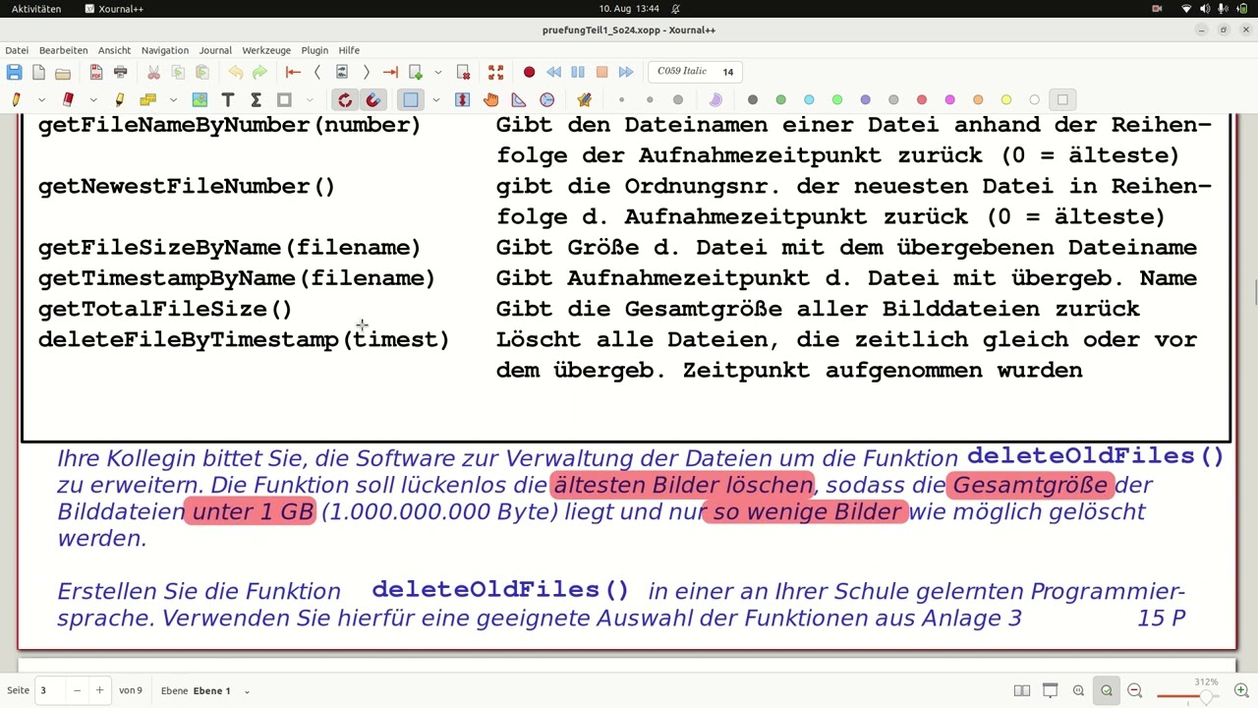Stop audio playback
Screen dimensions: 1258x708
coord(601,72)
